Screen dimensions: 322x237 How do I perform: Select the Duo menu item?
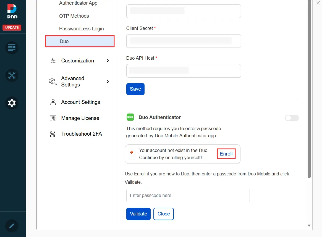pyautogui.click(x=80, y=41)
